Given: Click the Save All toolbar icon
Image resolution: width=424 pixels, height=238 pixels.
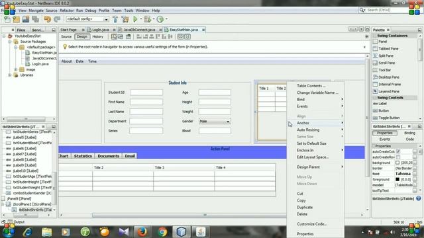Looking at the screenshot, I should (x=35, y=19).
